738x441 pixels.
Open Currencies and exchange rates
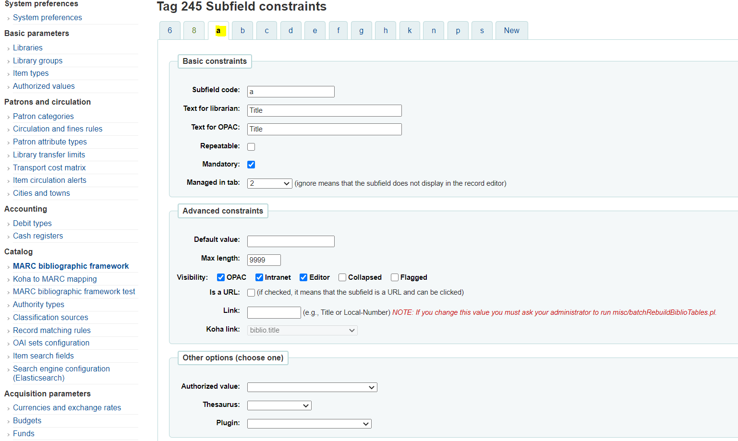click(x=67, y=407)
